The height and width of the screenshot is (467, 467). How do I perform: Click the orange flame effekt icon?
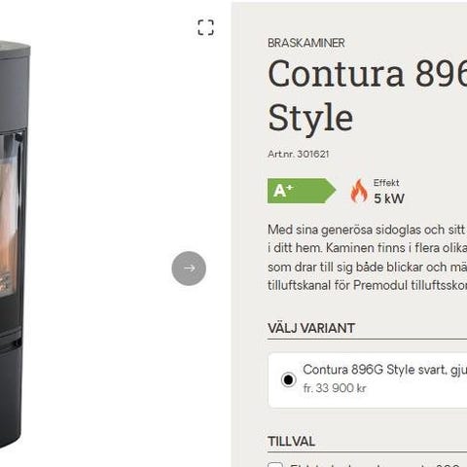[x=359, y=191]
